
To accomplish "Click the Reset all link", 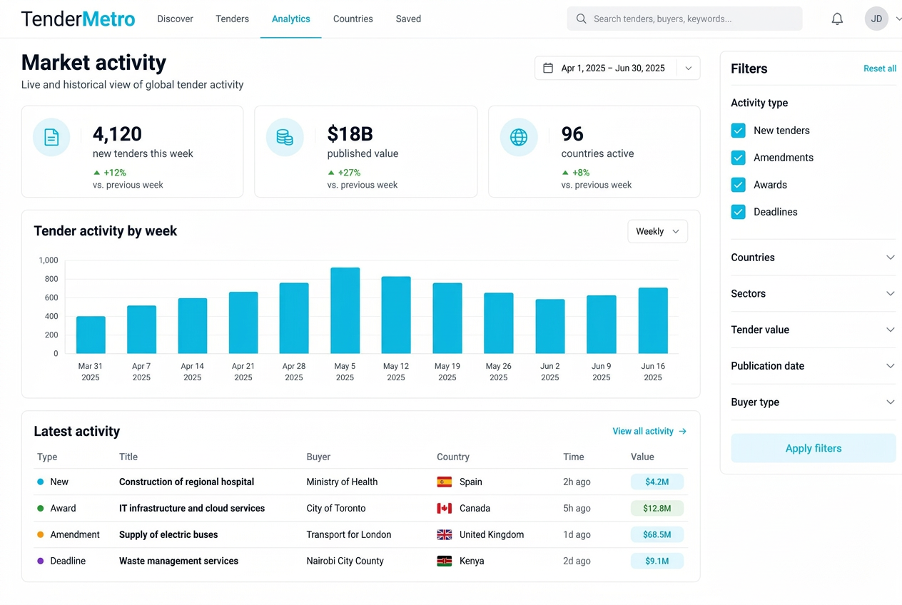I will tap(880, 68).
